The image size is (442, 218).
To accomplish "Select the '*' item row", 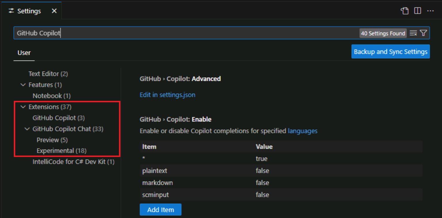I will [x=281, y=159].
